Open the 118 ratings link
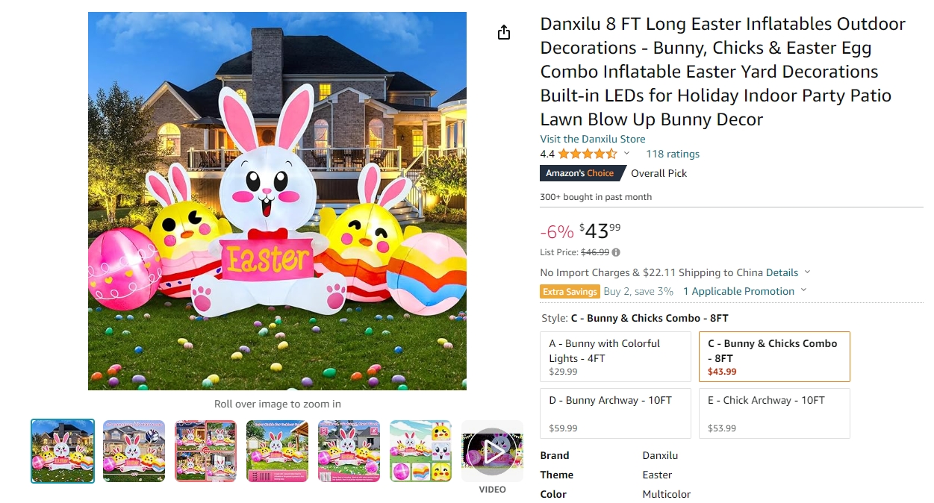 click(673, 154)
